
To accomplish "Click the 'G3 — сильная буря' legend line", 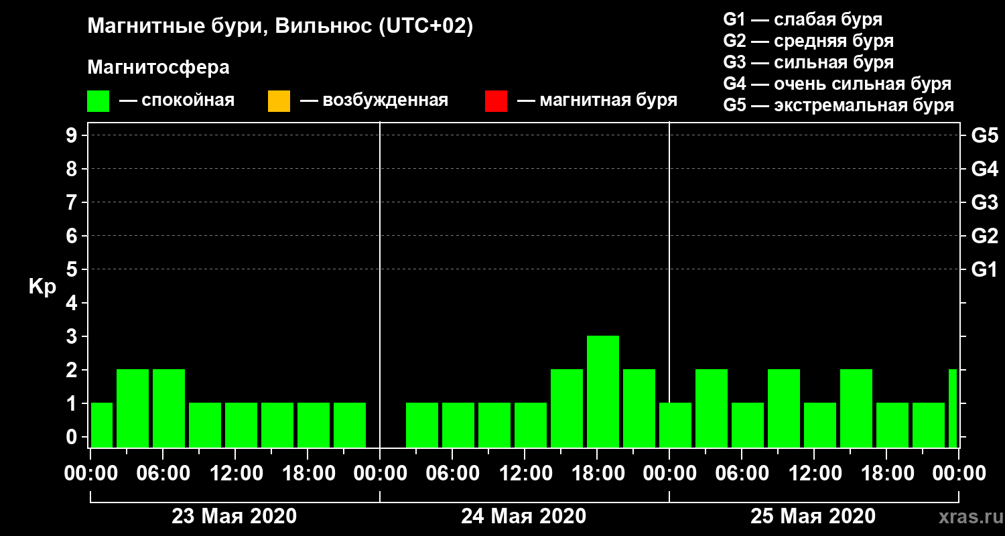I will tap(809, 62).
